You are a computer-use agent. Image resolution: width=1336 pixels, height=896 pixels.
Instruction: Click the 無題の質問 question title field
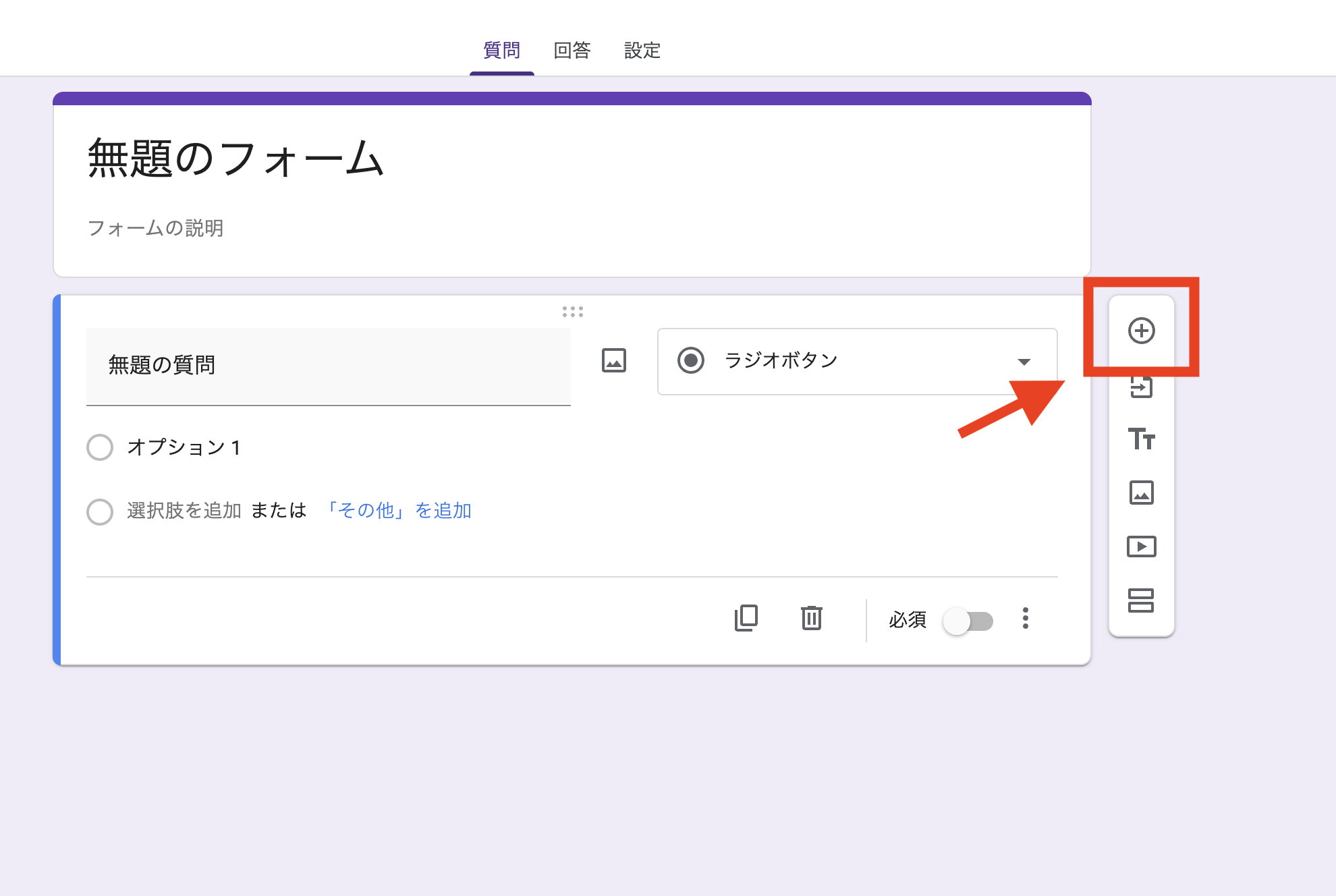[x=328, y=366]
